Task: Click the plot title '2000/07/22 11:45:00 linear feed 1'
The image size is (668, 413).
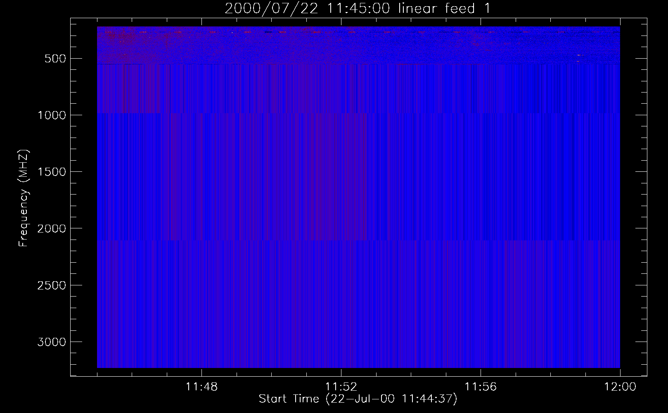Action: tap(358, 8)
